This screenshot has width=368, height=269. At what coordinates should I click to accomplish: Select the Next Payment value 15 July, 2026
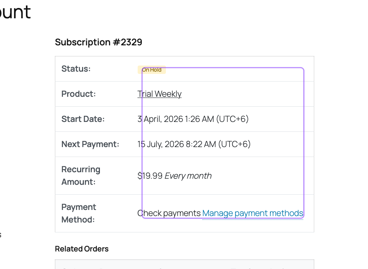[194, 144]
